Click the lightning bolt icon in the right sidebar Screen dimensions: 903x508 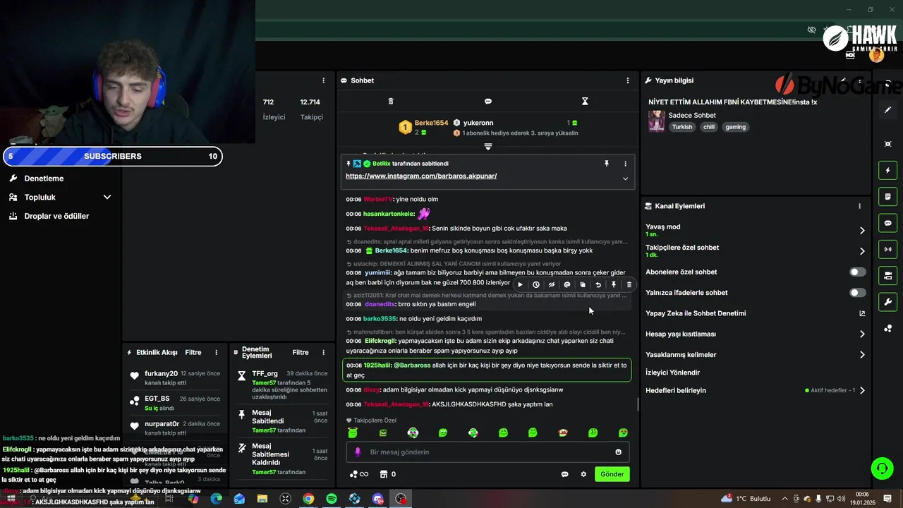[887, 170]
